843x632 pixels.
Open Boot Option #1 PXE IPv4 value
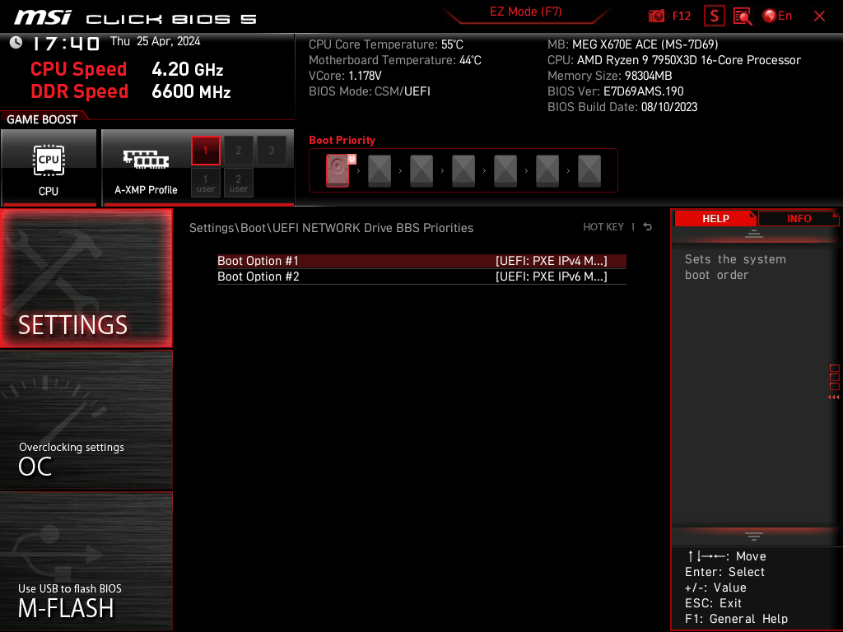[551, 261]
